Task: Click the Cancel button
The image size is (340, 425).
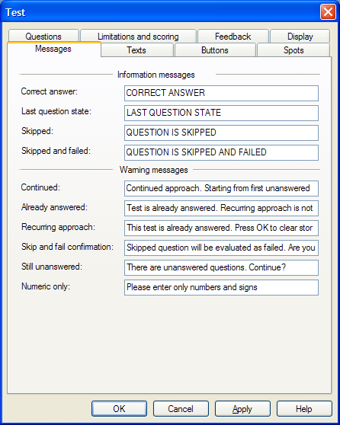Action: point(181,408)
